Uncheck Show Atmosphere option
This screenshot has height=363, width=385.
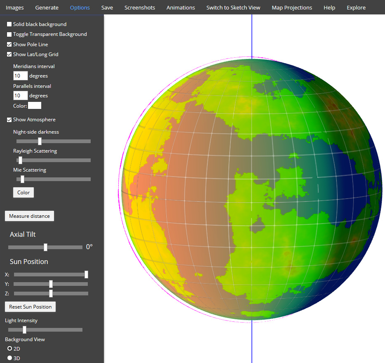click(x=9, y=120)
